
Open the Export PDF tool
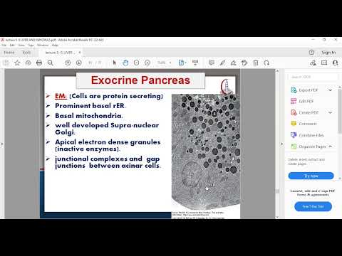[x=308, y=90]
